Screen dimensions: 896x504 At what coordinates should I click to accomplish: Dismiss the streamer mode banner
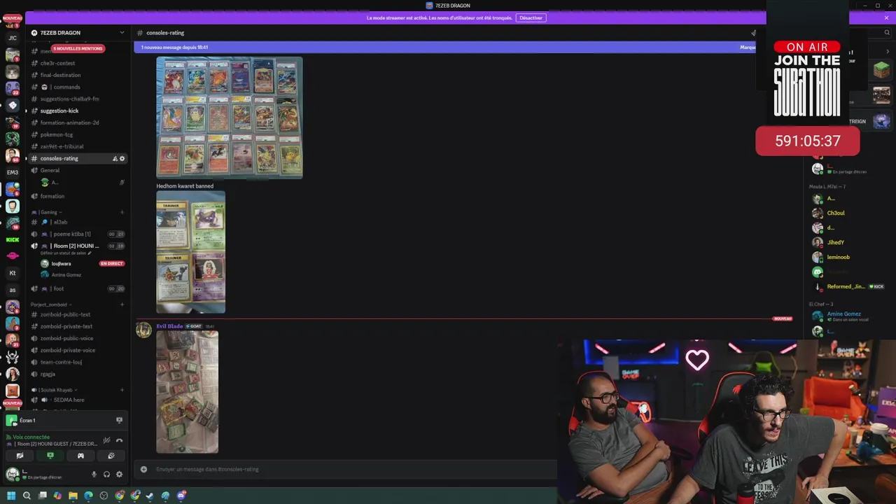(886, 17)
